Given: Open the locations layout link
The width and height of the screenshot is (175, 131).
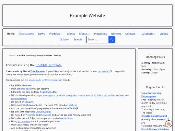Looking at the screenshot, I should coord(99,95).
